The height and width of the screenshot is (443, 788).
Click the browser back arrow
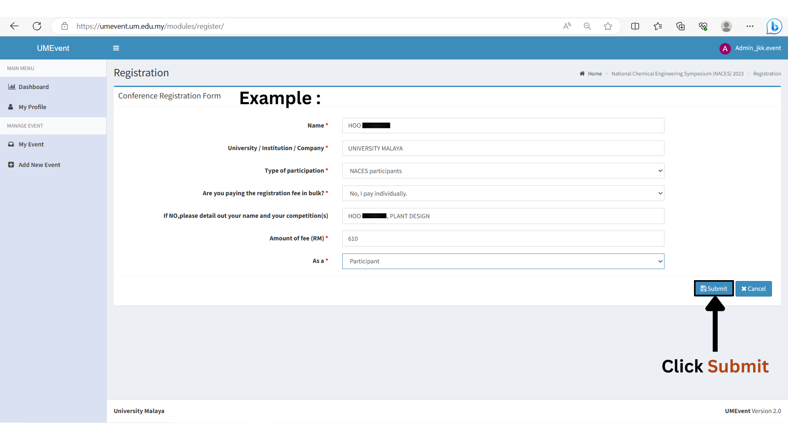(x=14, y=26)
